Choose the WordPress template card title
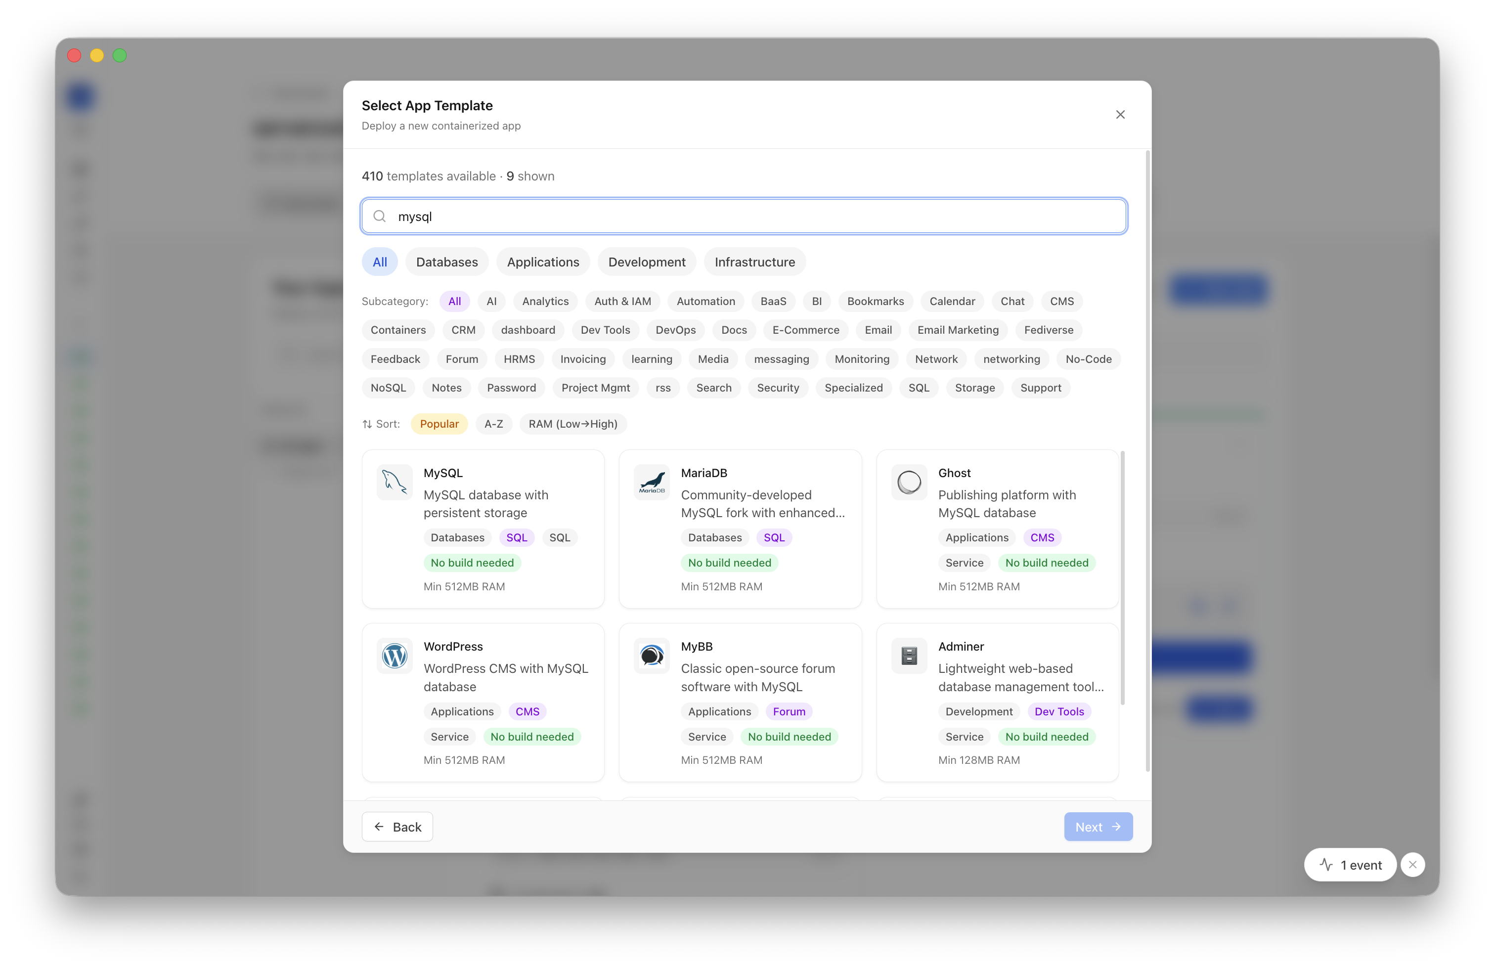This screenshot has height=969, width=1495. pos(453,646)
